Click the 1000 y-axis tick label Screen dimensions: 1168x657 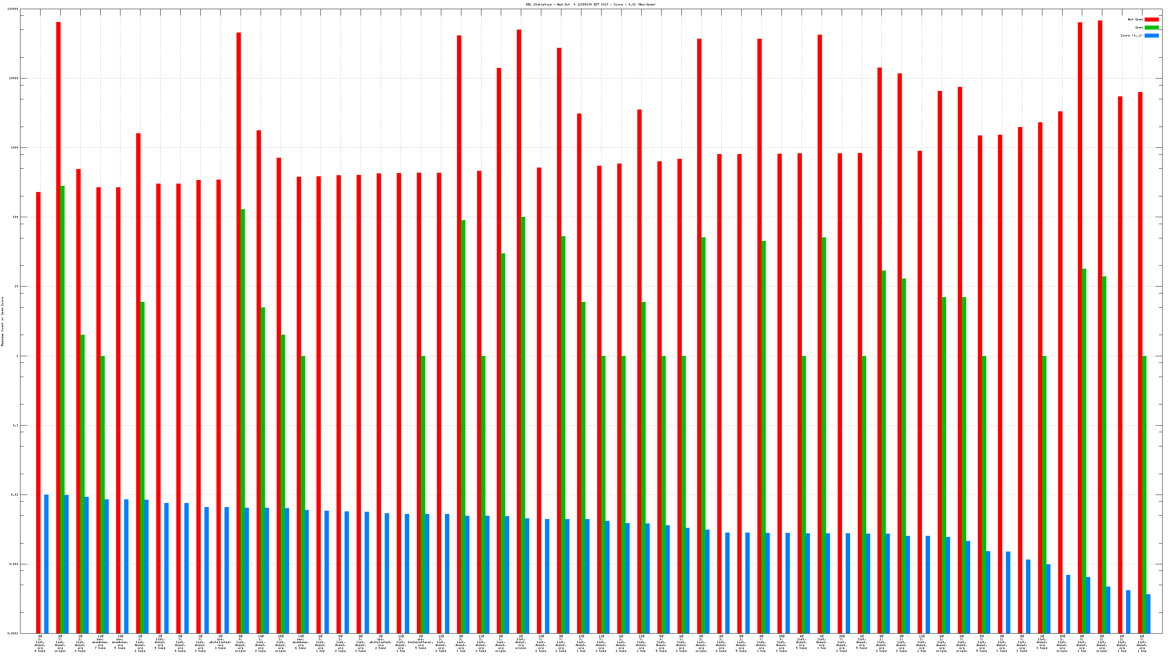(x=15, y=148)
